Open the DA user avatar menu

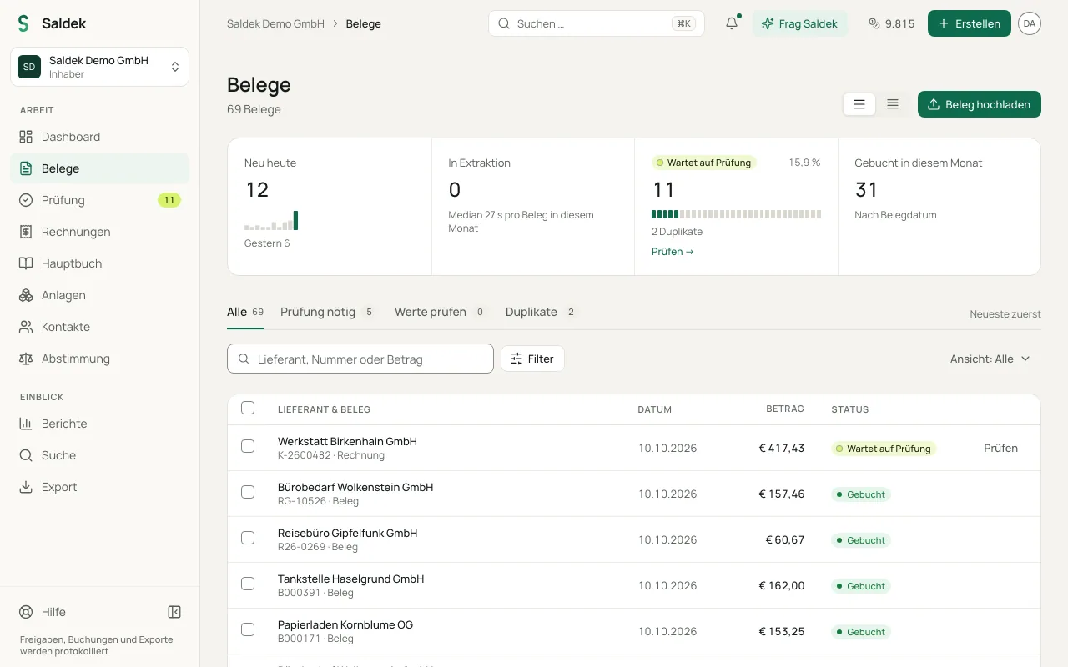point(1030,23)
